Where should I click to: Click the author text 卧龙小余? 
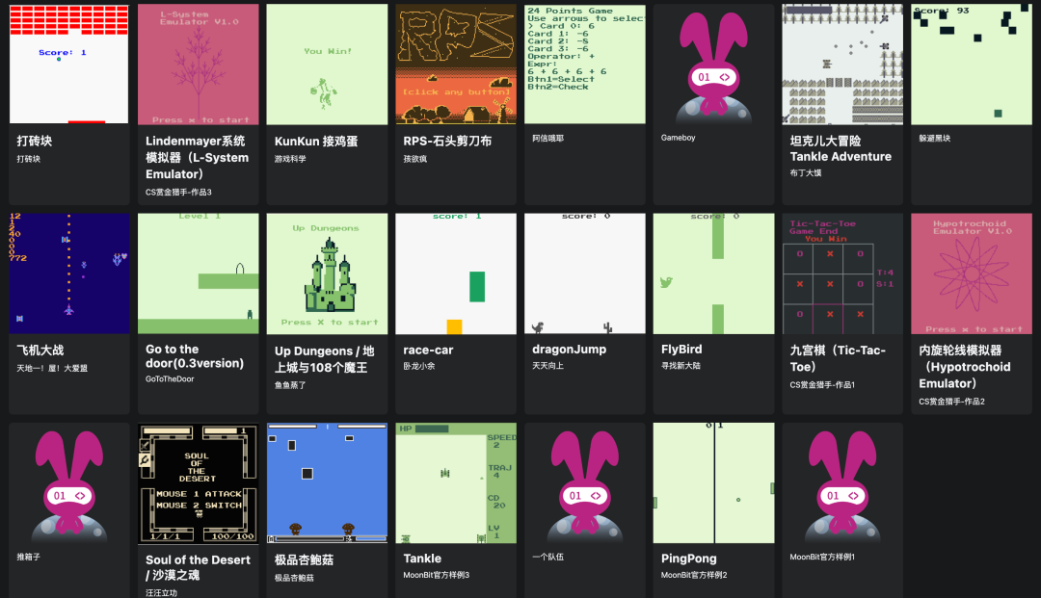pos(419,366)
